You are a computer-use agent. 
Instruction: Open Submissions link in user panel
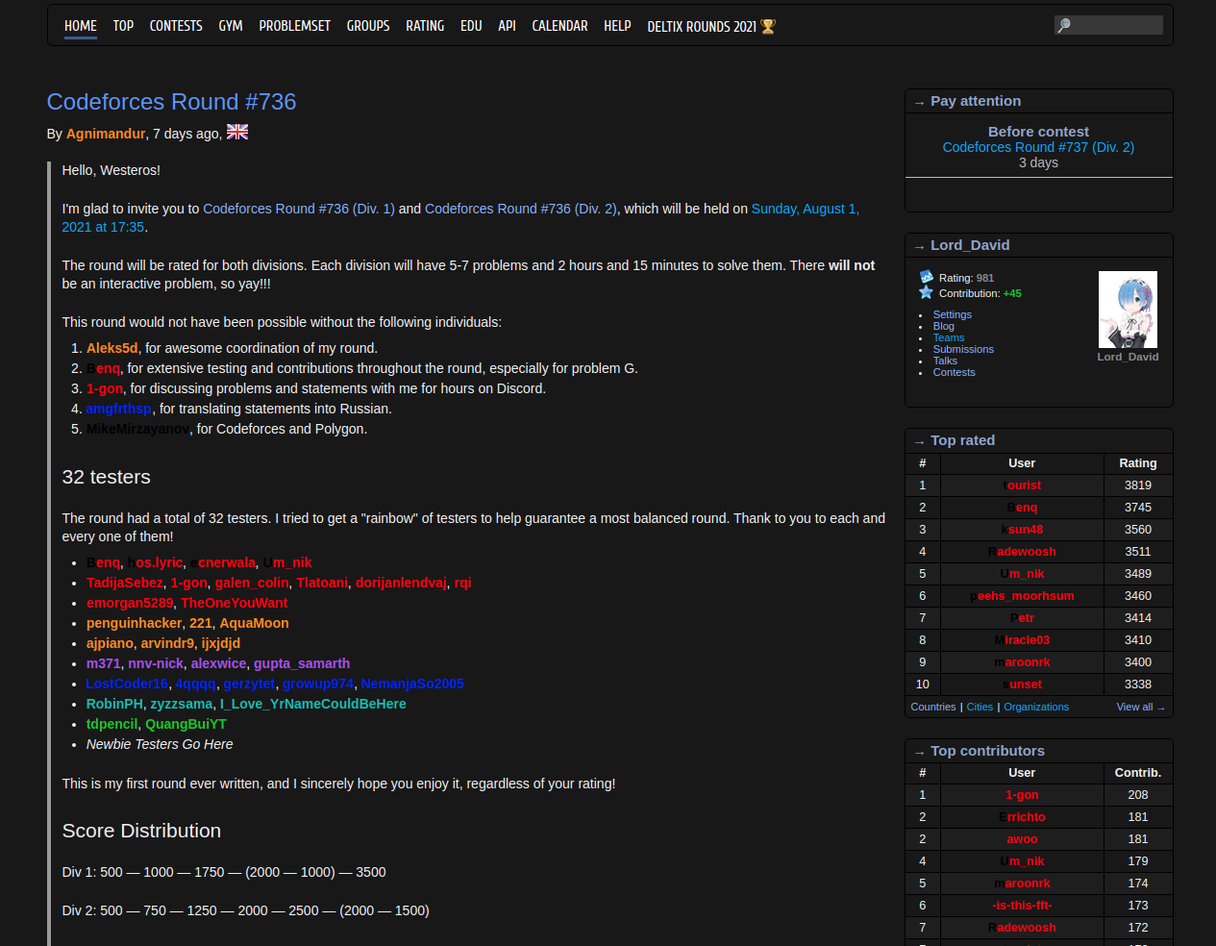pos(963,349)
